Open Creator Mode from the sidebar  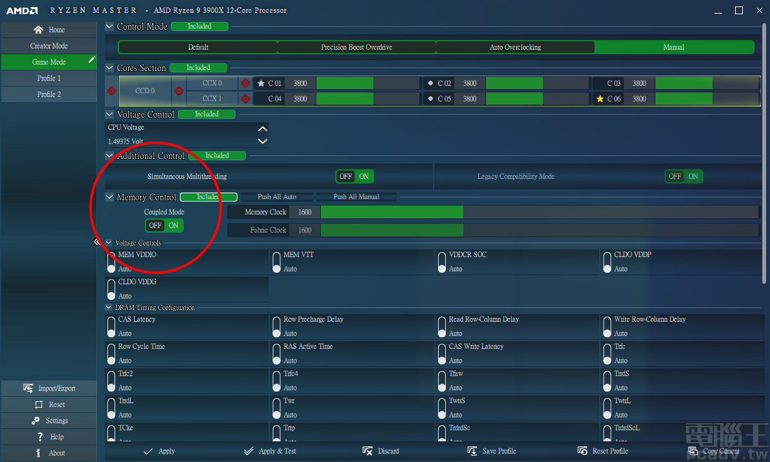(x=49, y=45)
